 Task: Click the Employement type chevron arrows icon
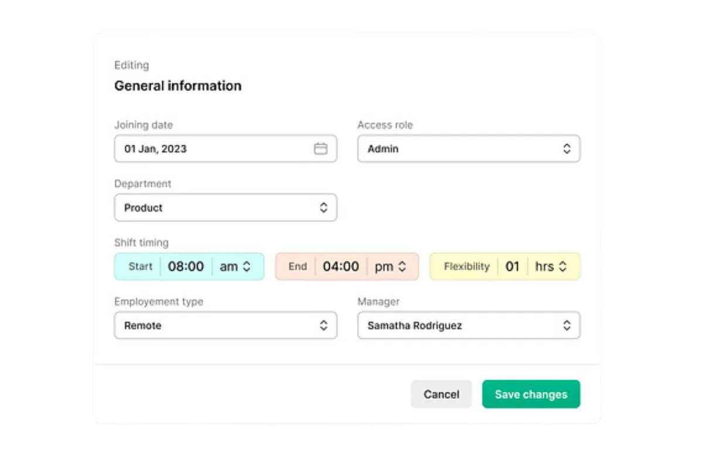[x=323, y=325]
